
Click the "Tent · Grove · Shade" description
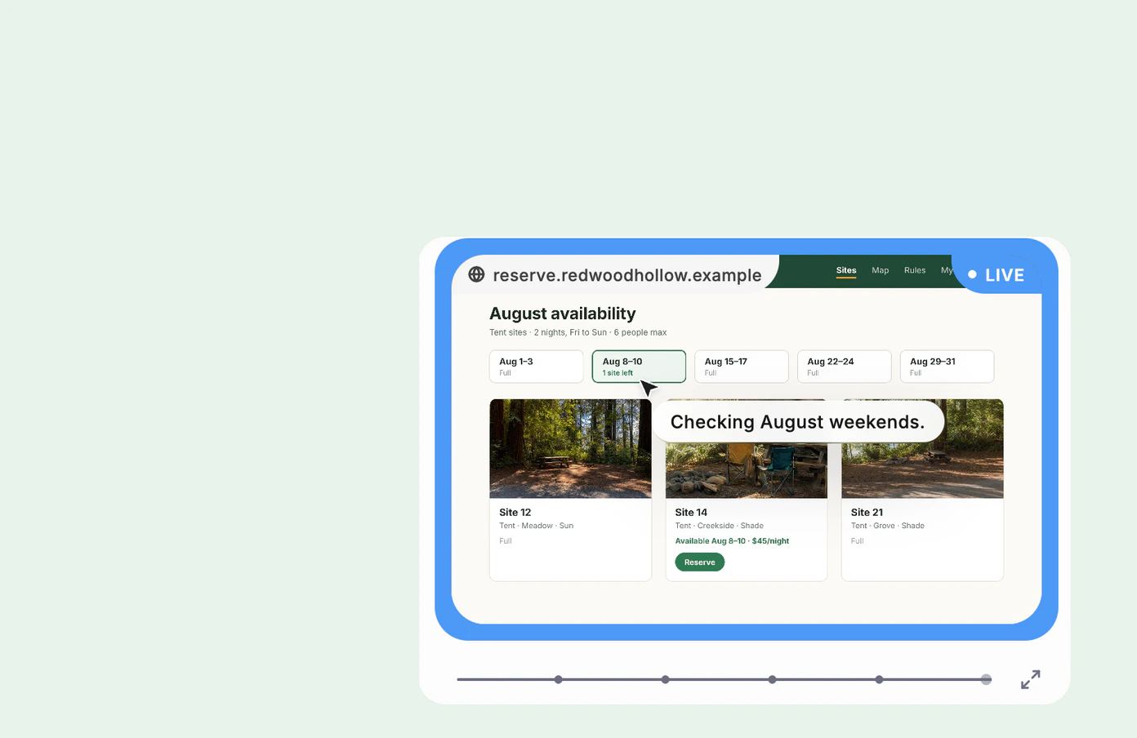click(x=888, y=526)
